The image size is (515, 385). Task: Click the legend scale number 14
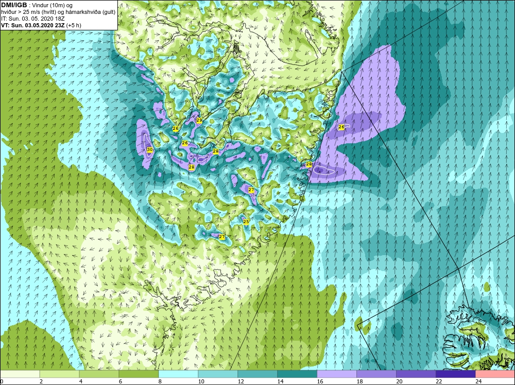[281, 381]
